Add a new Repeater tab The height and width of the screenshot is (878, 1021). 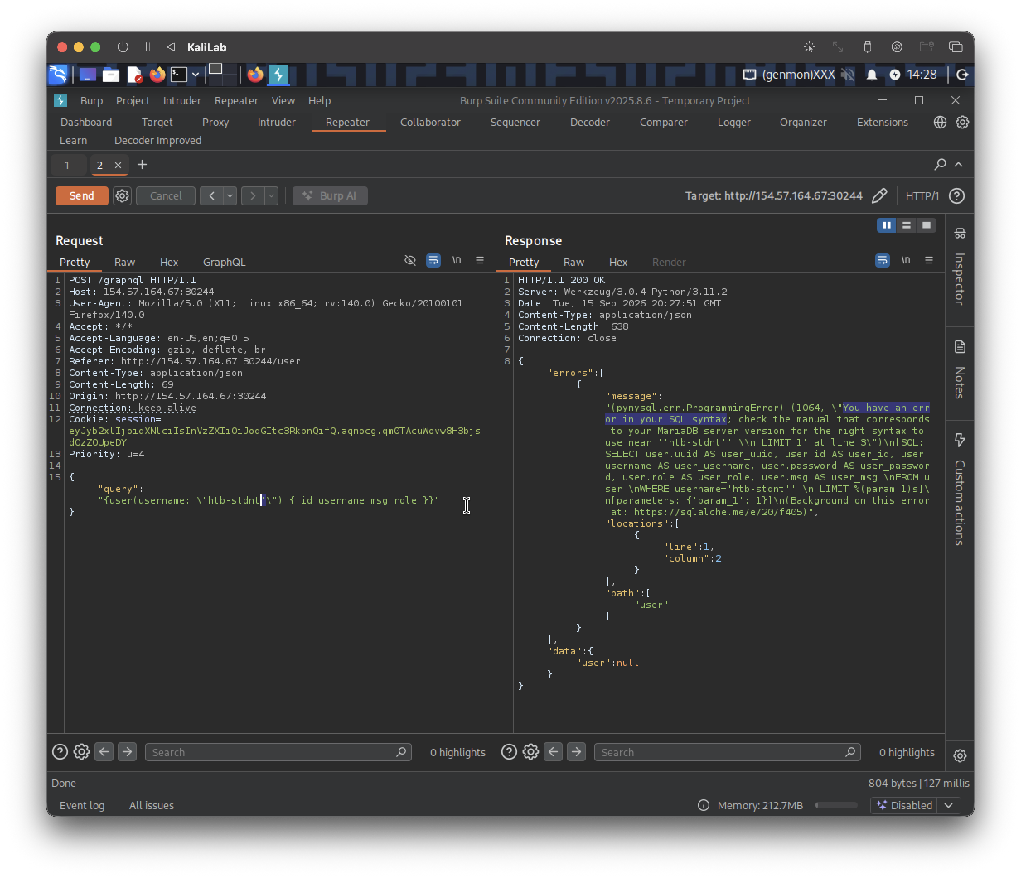[142, 164]
